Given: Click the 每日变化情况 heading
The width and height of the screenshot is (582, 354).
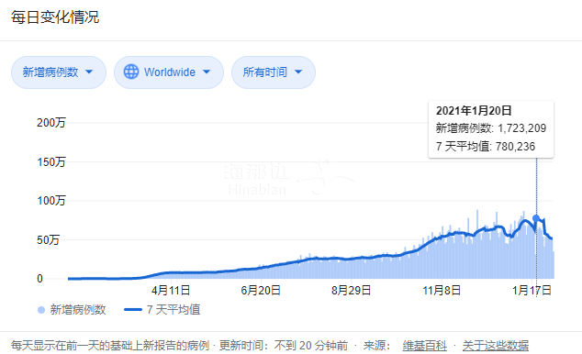Looking at the screenshot, I should coord(55,17).
